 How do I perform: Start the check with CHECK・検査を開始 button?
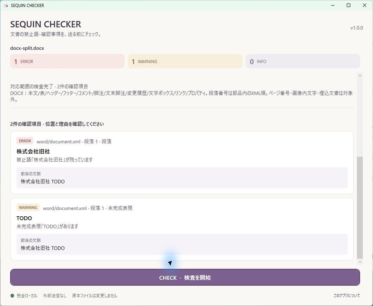pyautogui.click(x=185, y=278)
